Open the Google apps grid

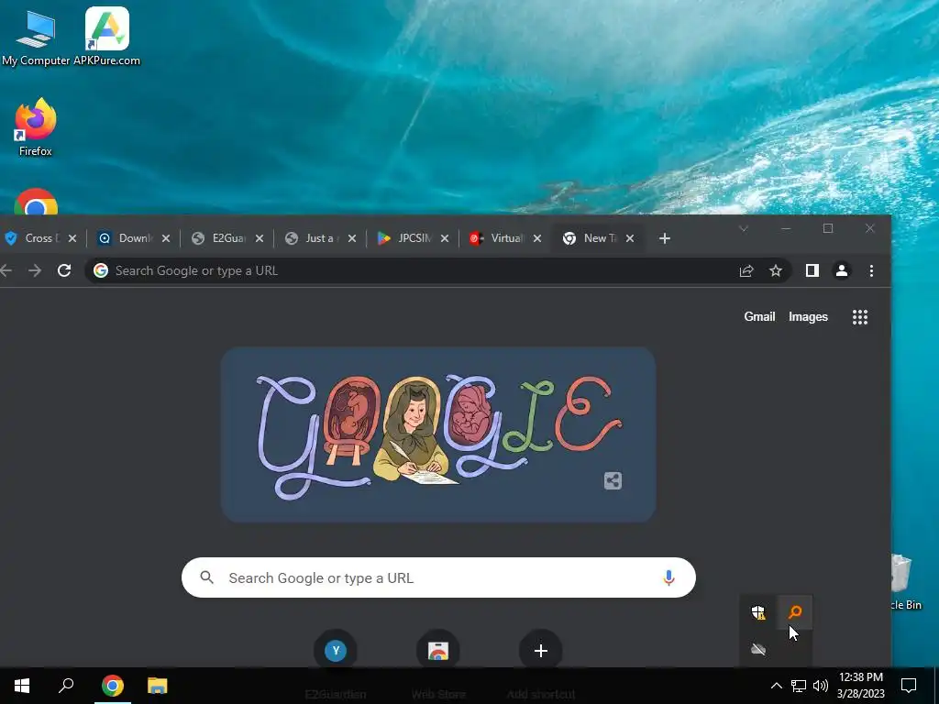[x=860, y=316]
